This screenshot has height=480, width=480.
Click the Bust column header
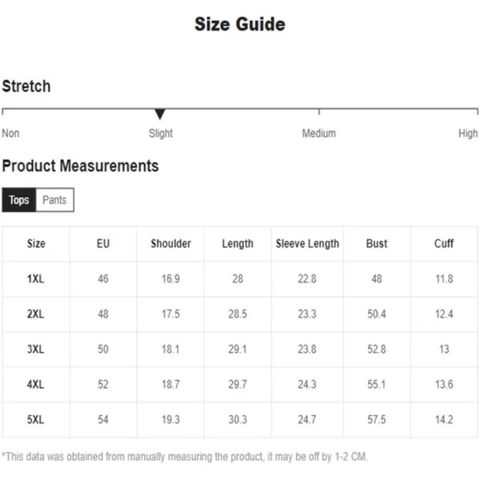point(377,244)
